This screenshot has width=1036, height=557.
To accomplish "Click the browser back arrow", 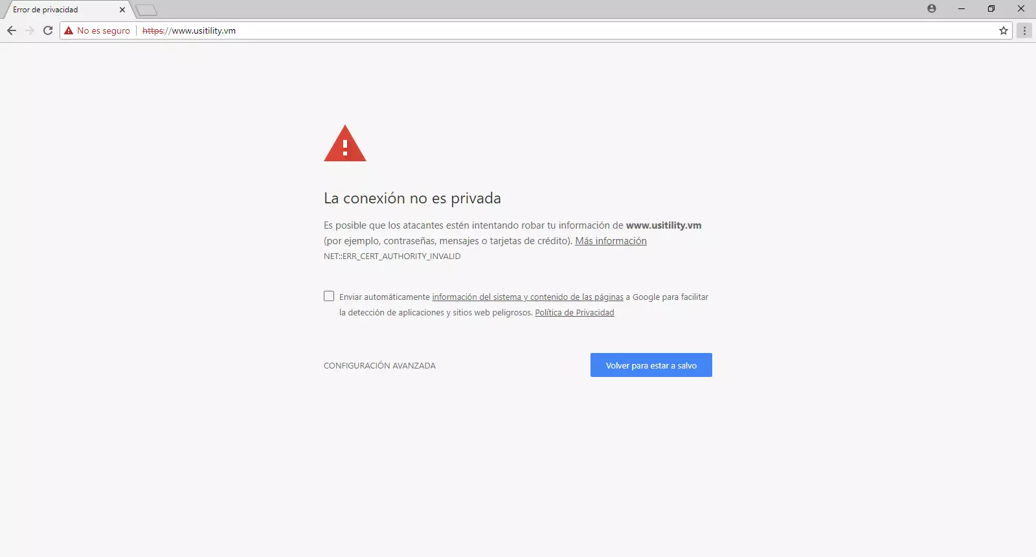I will click(x=12, y=30).
